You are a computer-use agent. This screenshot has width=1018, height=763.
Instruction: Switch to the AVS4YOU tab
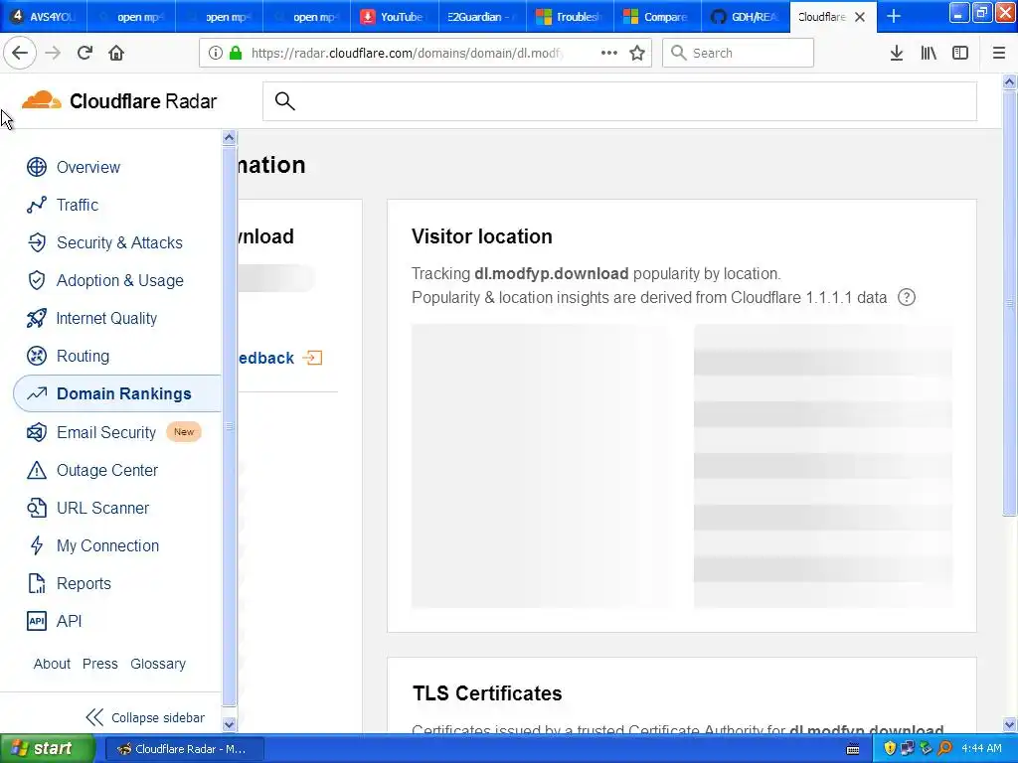pyautogui.click(x=44, y=17)
